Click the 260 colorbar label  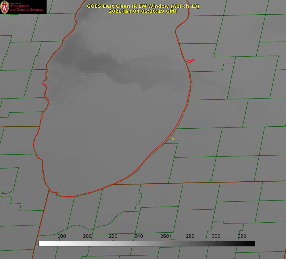pyautogui.click(x=164, y=236)
